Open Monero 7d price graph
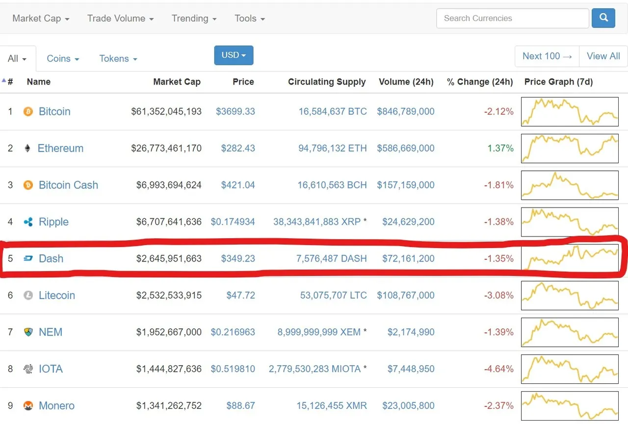Image resolution: width=628 pixels, height=424 pixels. point(570,406)
